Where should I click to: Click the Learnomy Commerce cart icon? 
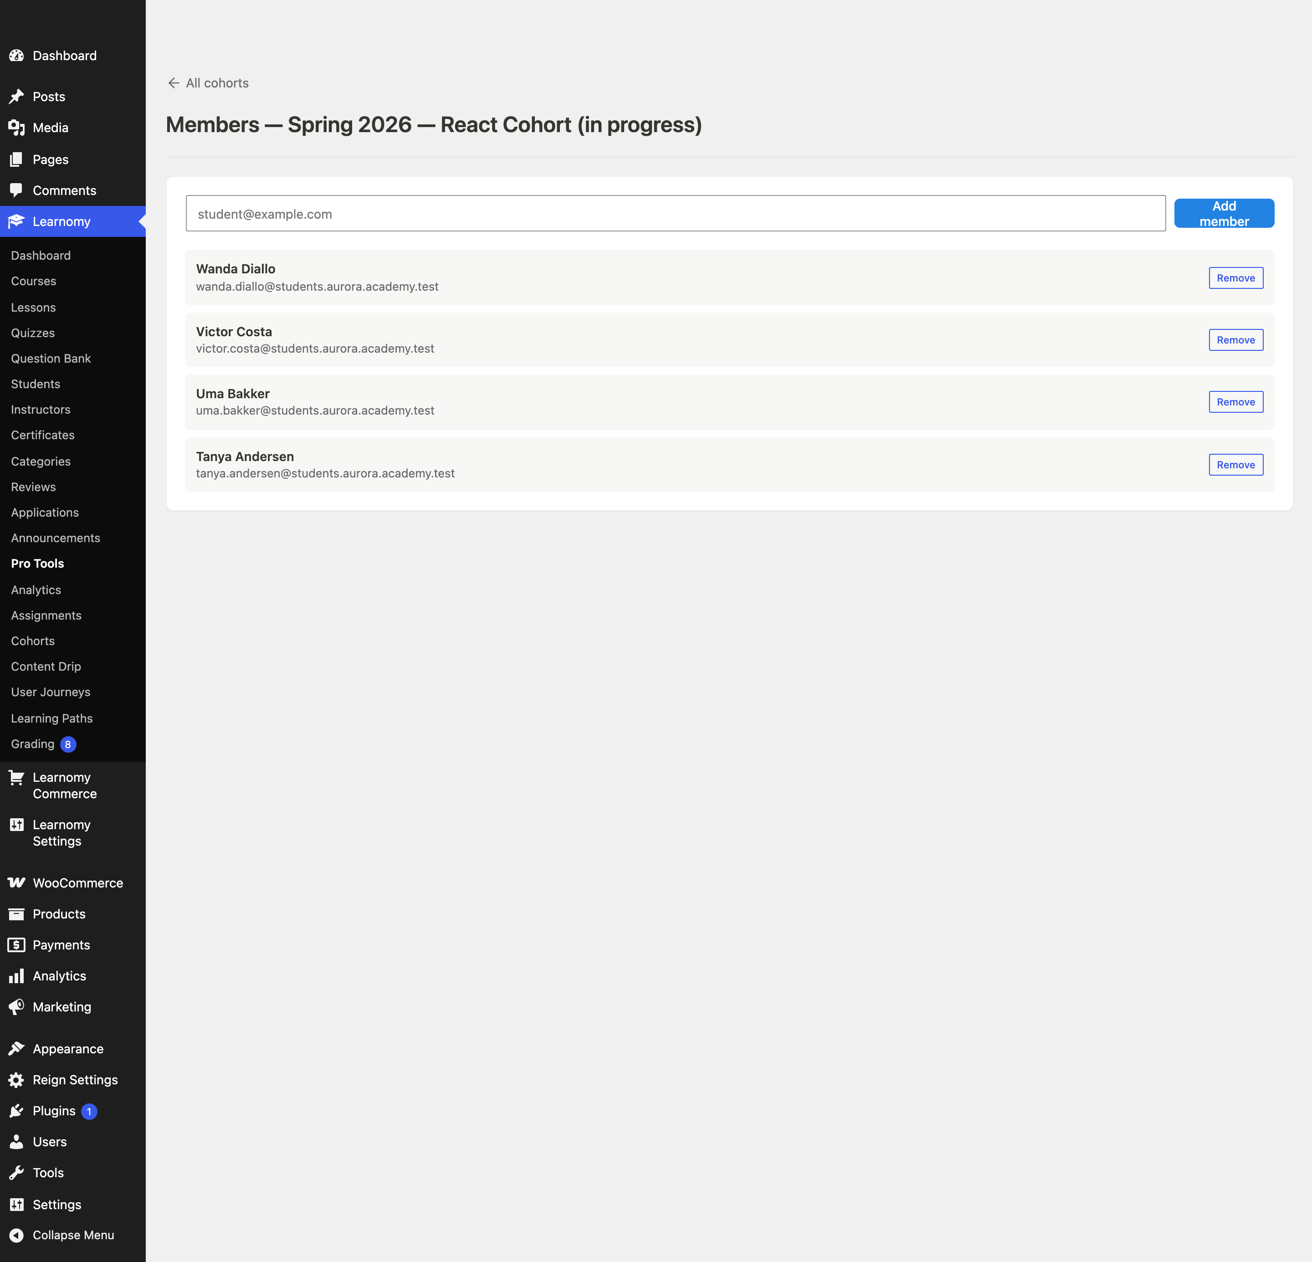17,777
